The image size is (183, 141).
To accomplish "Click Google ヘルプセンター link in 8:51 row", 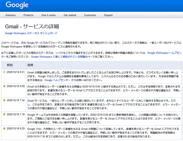I will (58, 80).
